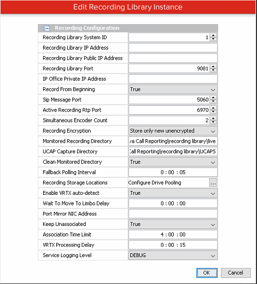Select the 'Recording Encryption' label
The image size is (257, 284).
pyautogui.click(x=67, y=131)
